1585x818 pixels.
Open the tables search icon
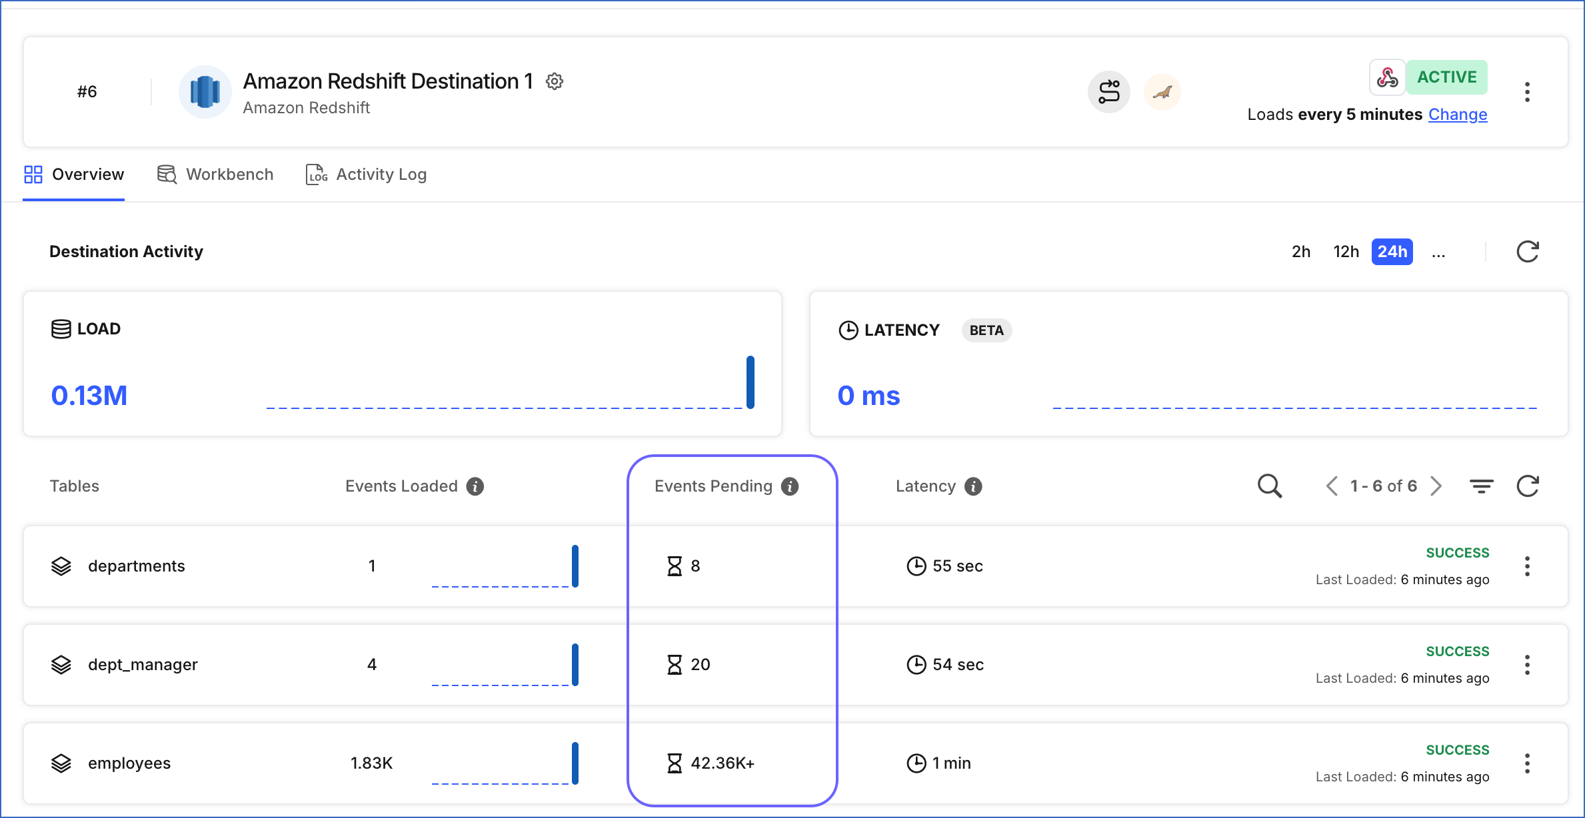[x=1270, y=486]
